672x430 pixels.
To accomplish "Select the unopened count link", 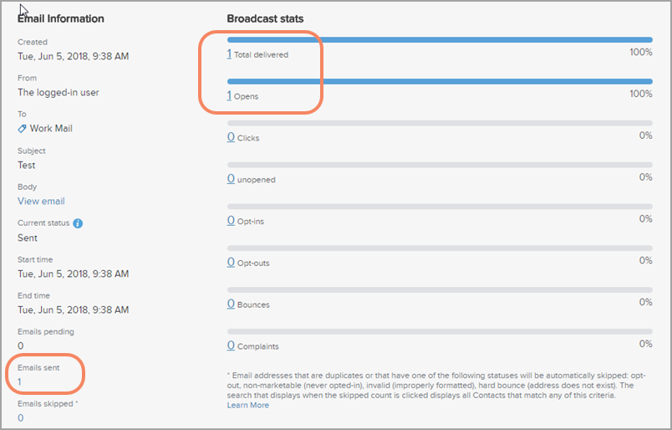I will (231, 179).
